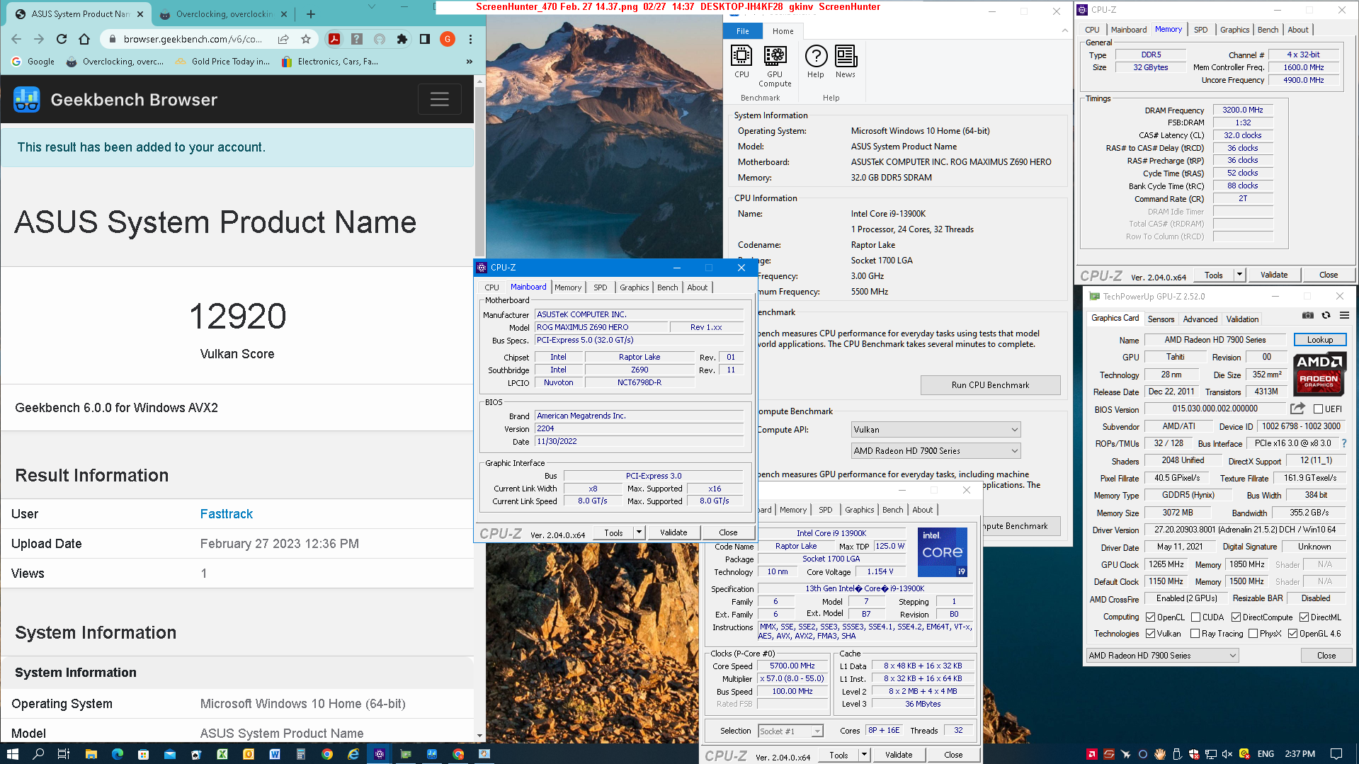Open Microsoft Edge from taskbar
Image resolution: width=1359 pixels, height=764 pixels.
coord(117,754)
